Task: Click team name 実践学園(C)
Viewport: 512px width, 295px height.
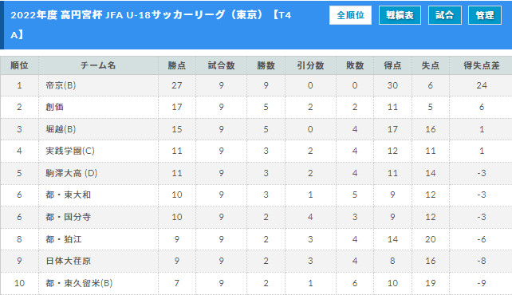Action: point(70,151)
